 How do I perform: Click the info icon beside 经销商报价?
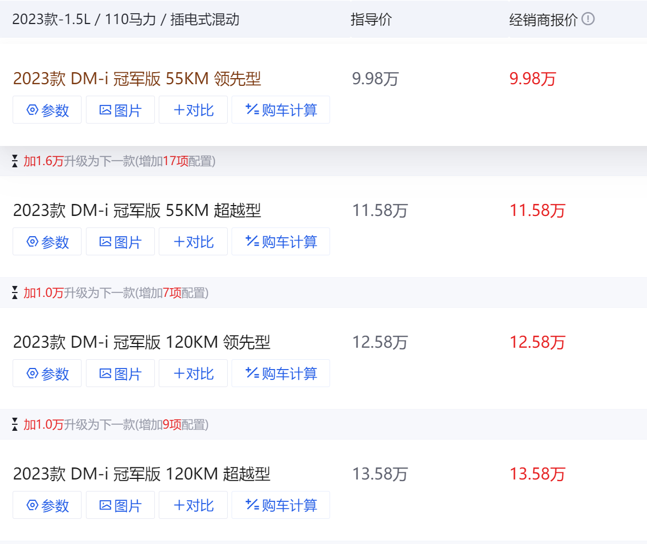coord(588,20)
